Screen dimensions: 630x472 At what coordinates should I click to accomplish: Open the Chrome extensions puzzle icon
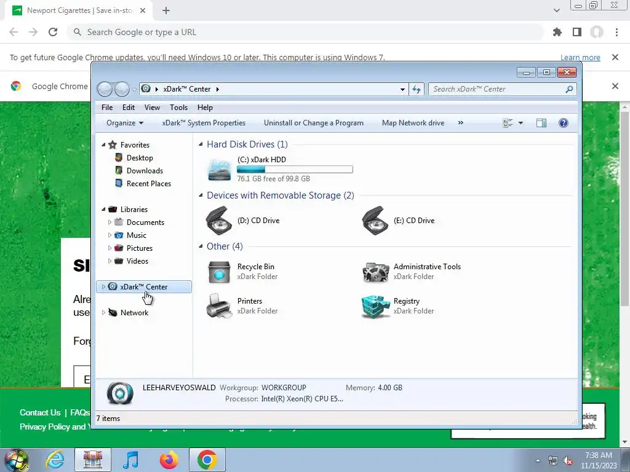[x=557, y=32]
